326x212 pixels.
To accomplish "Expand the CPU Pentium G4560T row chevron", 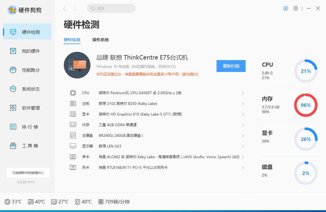I will point(243,93).
